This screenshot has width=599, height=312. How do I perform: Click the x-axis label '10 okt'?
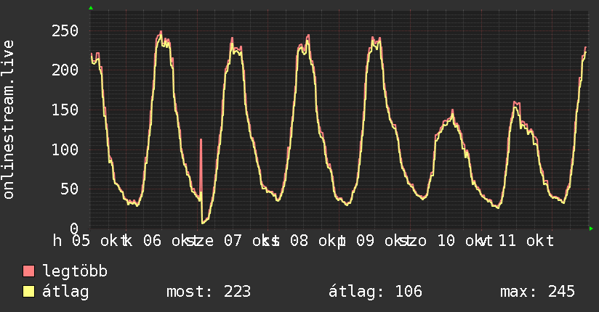point(465,241)
